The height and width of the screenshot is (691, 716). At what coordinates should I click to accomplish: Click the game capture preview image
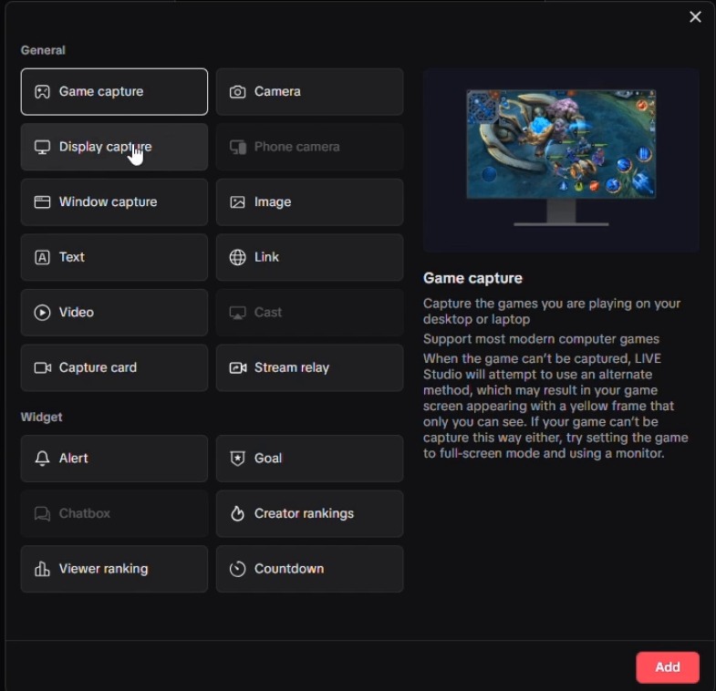point(561,160)
